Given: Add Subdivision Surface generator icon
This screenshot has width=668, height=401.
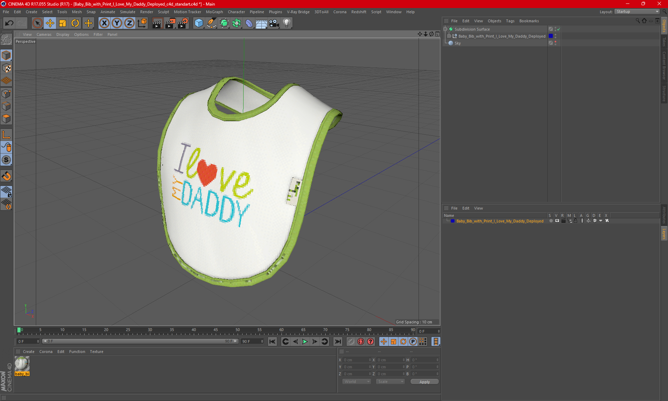Looking at the screenshot, I should click(224, 23).
